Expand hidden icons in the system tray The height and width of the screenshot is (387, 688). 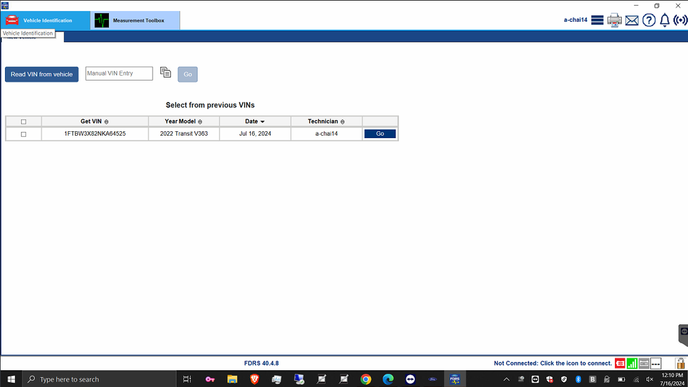click(x=506, y=379)
